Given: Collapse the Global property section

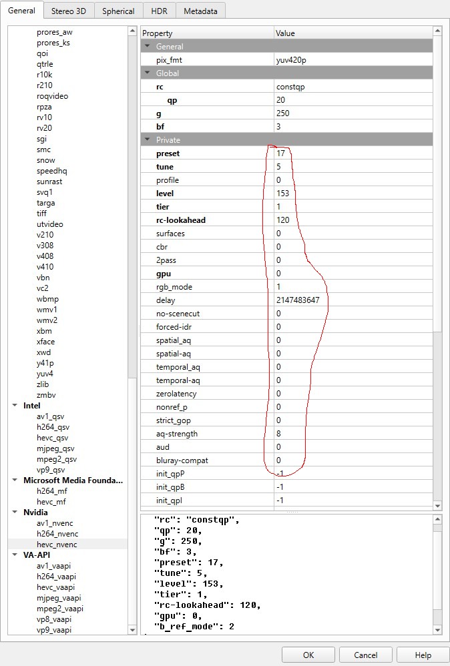Looking at the screenshot, I should 147,73.
